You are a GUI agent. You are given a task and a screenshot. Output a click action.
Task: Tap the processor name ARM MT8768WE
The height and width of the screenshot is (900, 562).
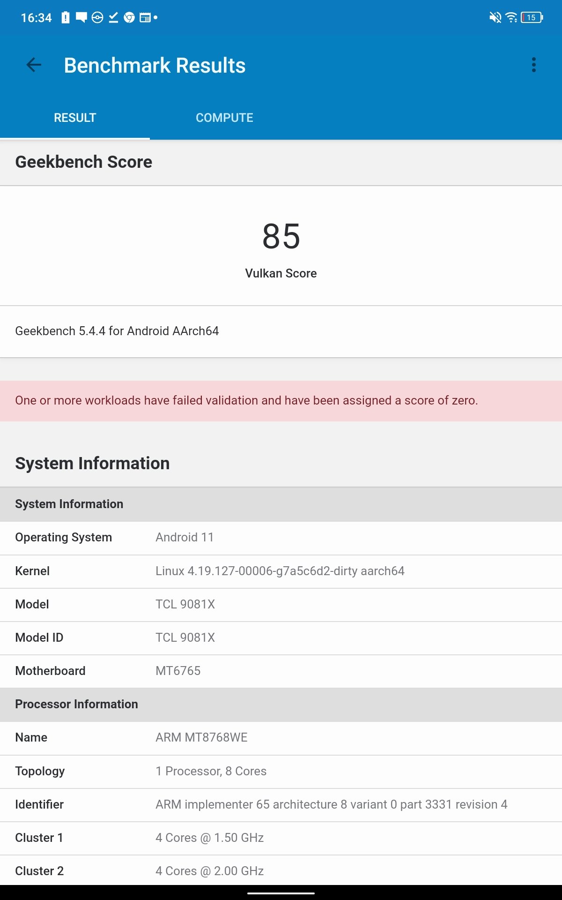(x=201, y=737)
